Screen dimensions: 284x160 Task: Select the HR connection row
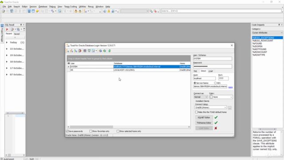129,70
